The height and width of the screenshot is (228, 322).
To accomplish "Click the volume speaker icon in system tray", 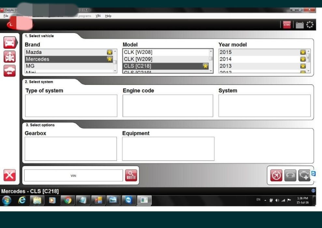I will (x=277, y=200).
